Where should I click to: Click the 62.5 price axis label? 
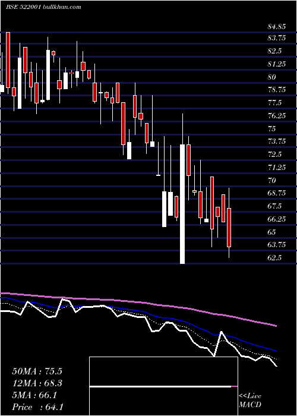tap(274, 258)
